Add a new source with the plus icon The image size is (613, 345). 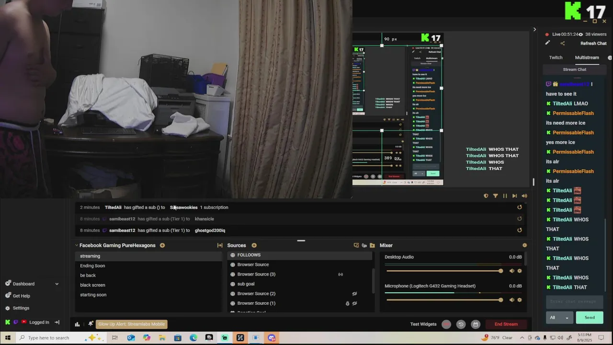(254, 245)
